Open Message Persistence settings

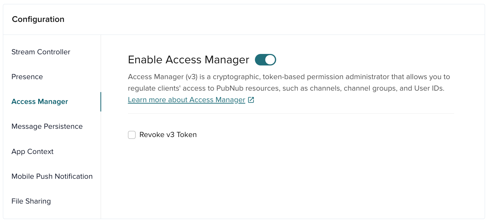point(47,126)
